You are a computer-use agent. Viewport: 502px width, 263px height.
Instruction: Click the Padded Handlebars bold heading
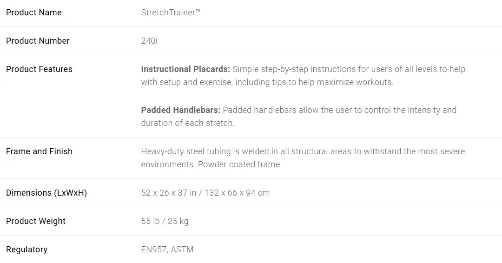[x=180, y=110]
